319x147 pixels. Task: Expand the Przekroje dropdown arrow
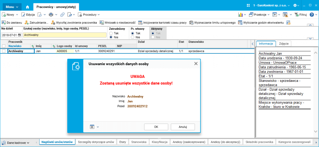[x=269, y=15]
